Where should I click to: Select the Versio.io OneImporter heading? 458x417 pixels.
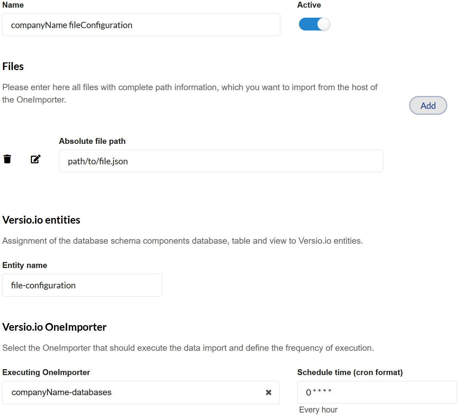54,327
